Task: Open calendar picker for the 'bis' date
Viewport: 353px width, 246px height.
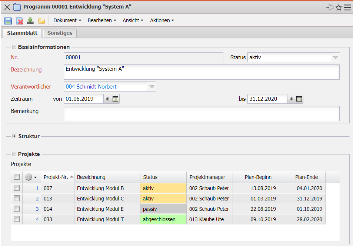Action: tap(299, 99)
